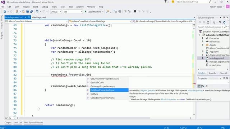Screen dimensions: 230x129
Task: Select project.json in Solution Explorer
Action: [215, 65]
